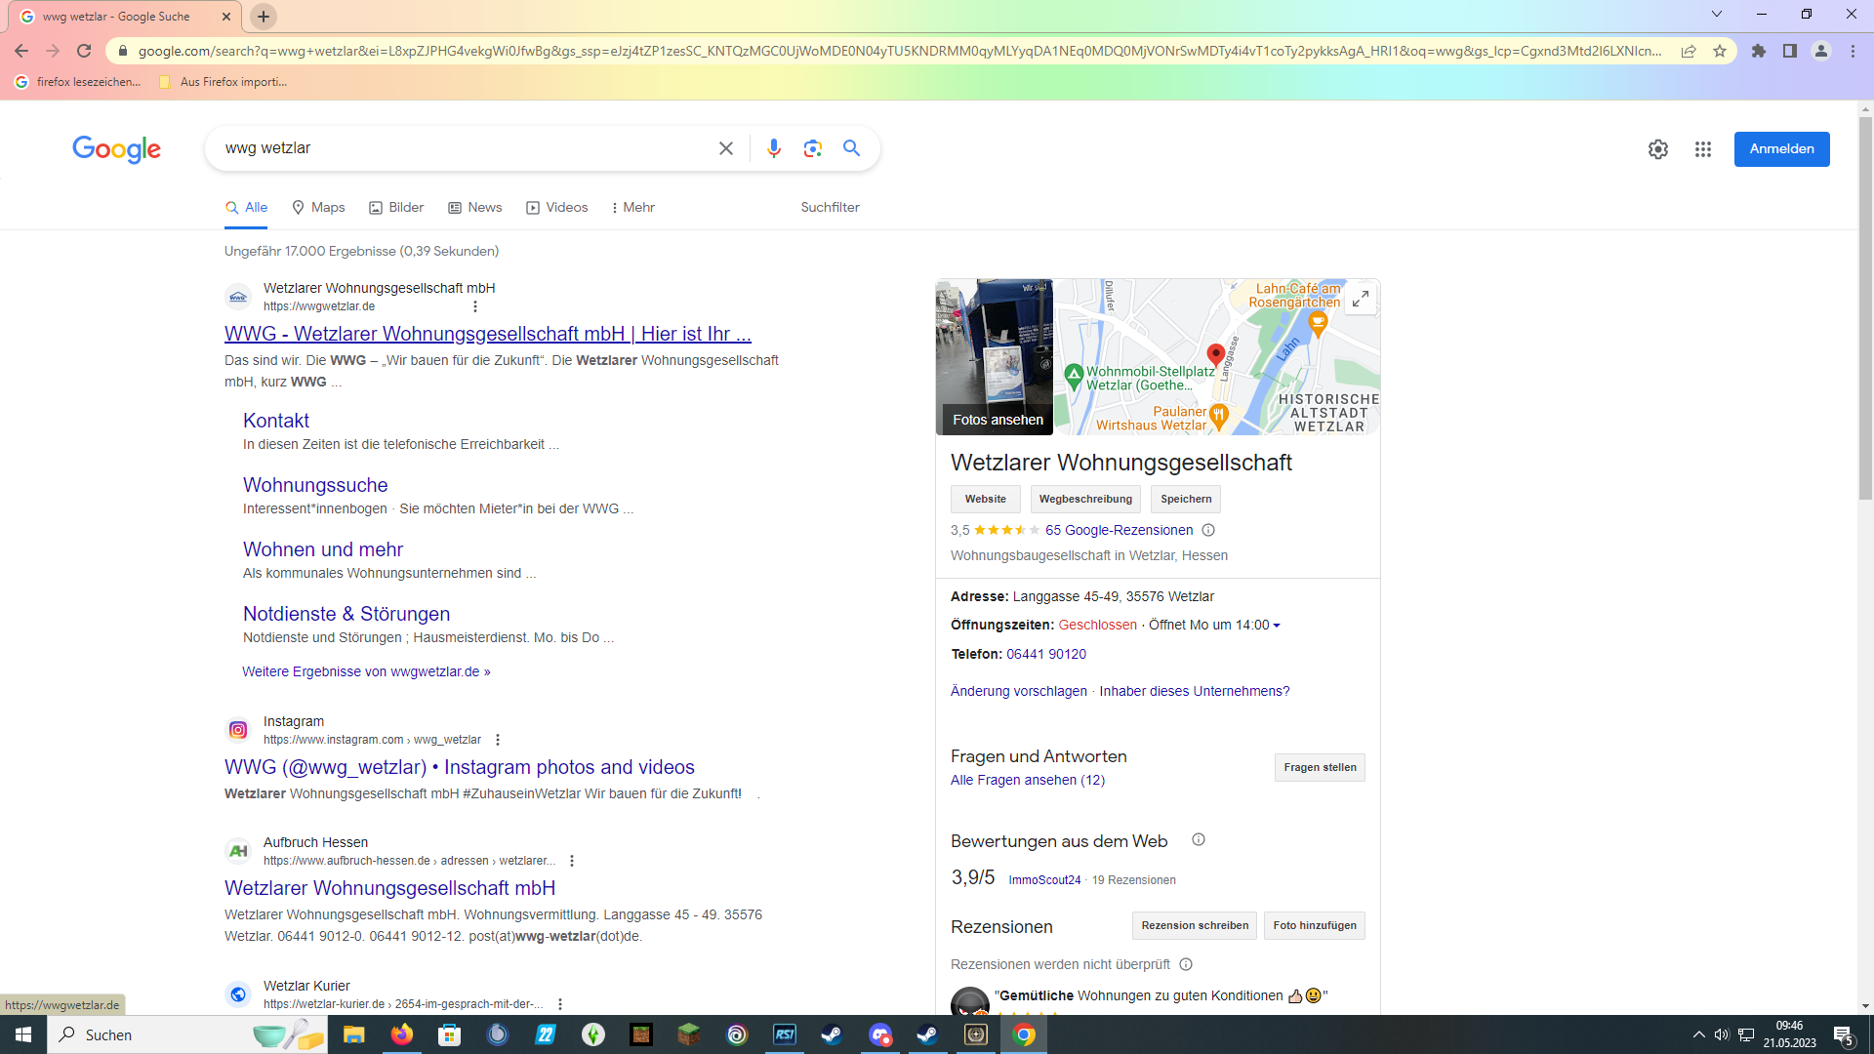Open Google Lens image search

(813, 148)
